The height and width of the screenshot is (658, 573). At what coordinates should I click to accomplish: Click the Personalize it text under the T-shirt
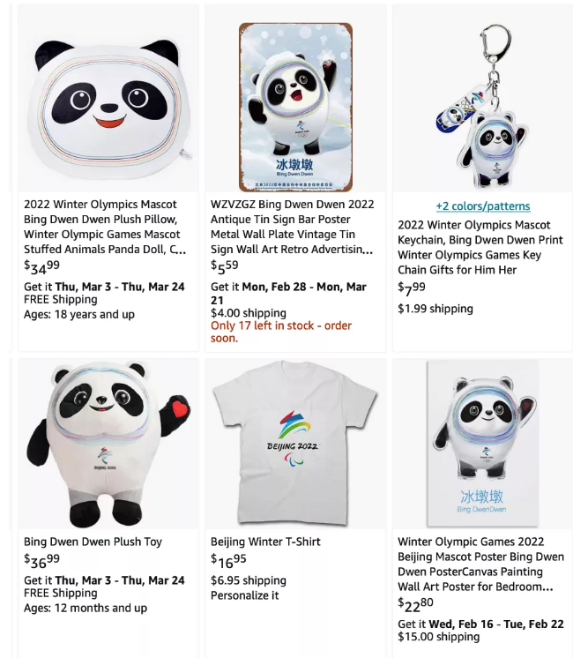pyautogui.click(x=244, y=595)
